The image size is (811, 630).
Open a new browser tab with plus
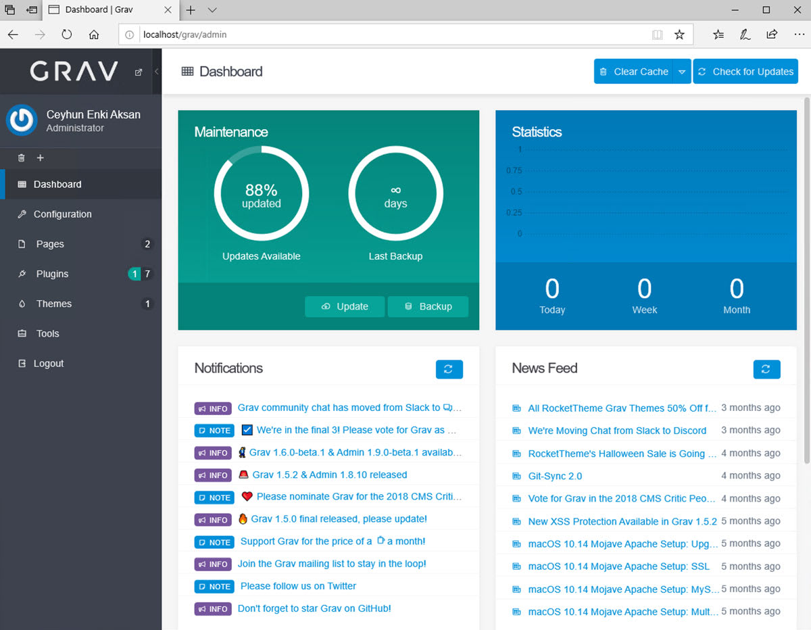pyautogui.click(x=191, y=10)
